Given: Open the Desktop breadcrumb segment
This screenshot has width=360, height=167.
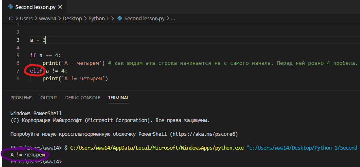Looking at the screenshot, I should (72, 19).
